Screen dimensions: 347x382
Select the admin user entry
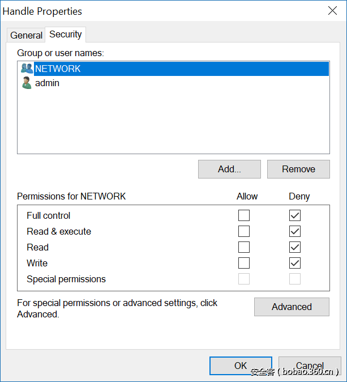click(x=48, y=83)
